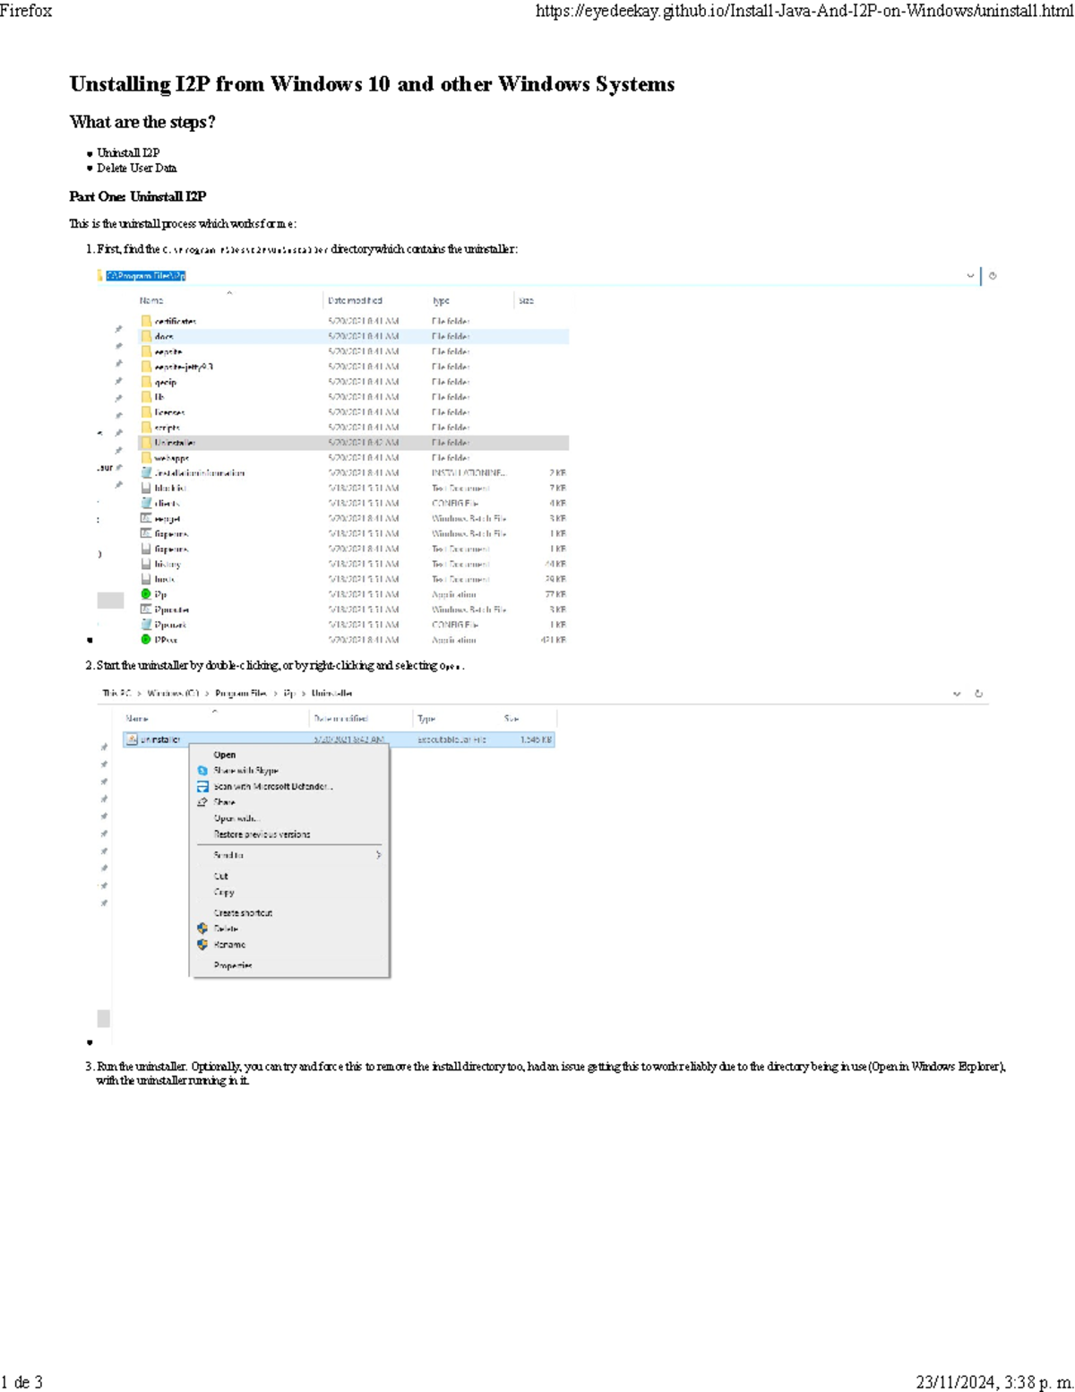Viewport: 1075px width, 1392px height.
Task: Click the Skype icon in context menu
Action: click(202, 771)
